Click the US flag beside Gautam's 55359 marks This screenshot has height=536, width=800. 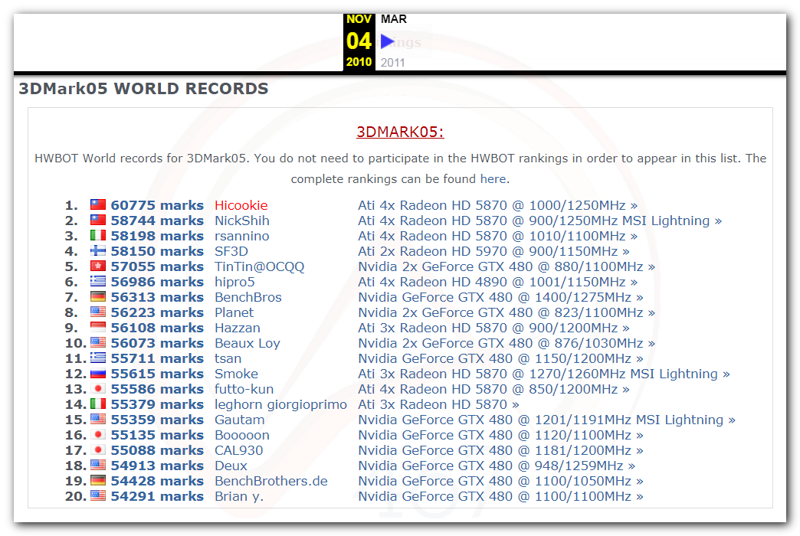tap(98, 419)
